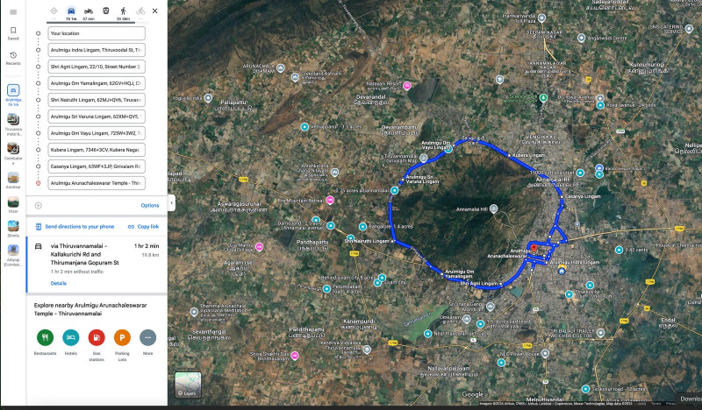Switch to motorcycle travel mode
Image resolution: width=702 pixels, height=410 pixels.
click(x=89, y=13)
